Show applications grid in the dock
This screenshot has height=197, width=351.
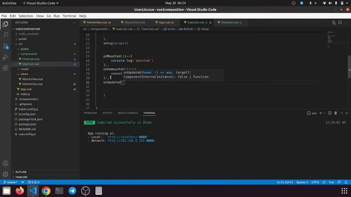coord(344,191)
